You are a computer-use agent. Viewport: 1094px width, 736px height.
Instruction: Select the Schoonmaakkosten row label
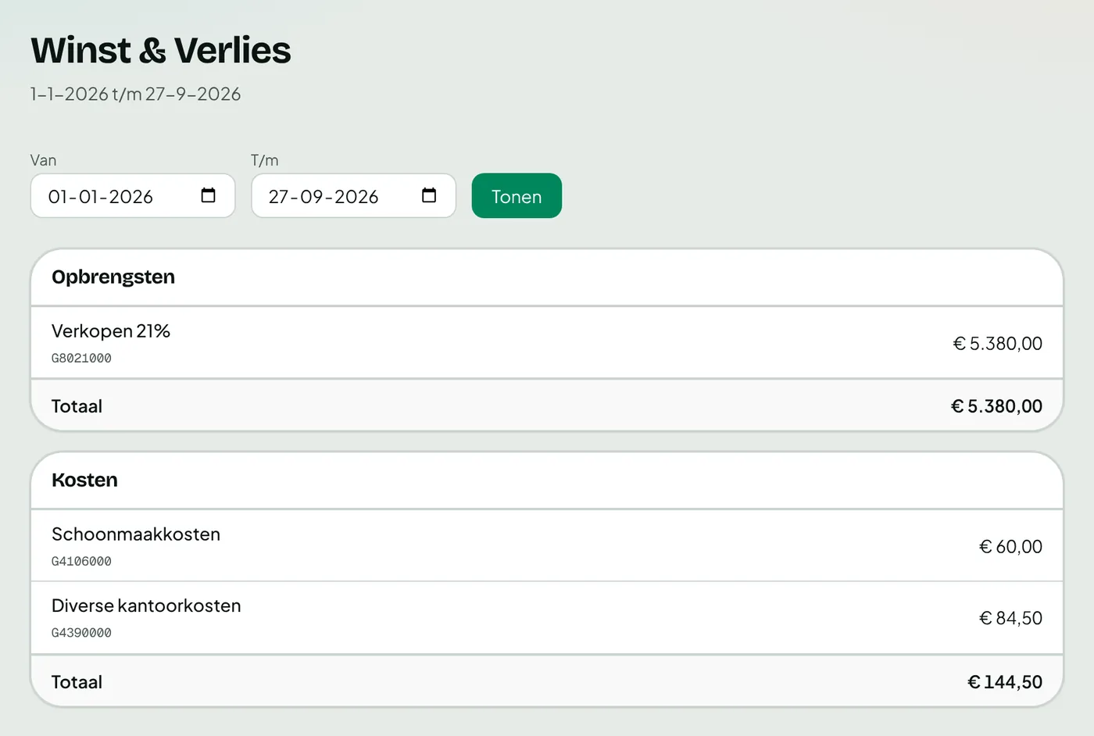[x=136, y=534]
